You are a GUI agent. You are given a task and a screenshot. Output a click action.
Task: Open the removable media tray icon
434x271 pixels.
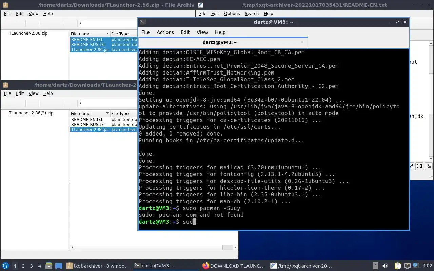(376, 266)
